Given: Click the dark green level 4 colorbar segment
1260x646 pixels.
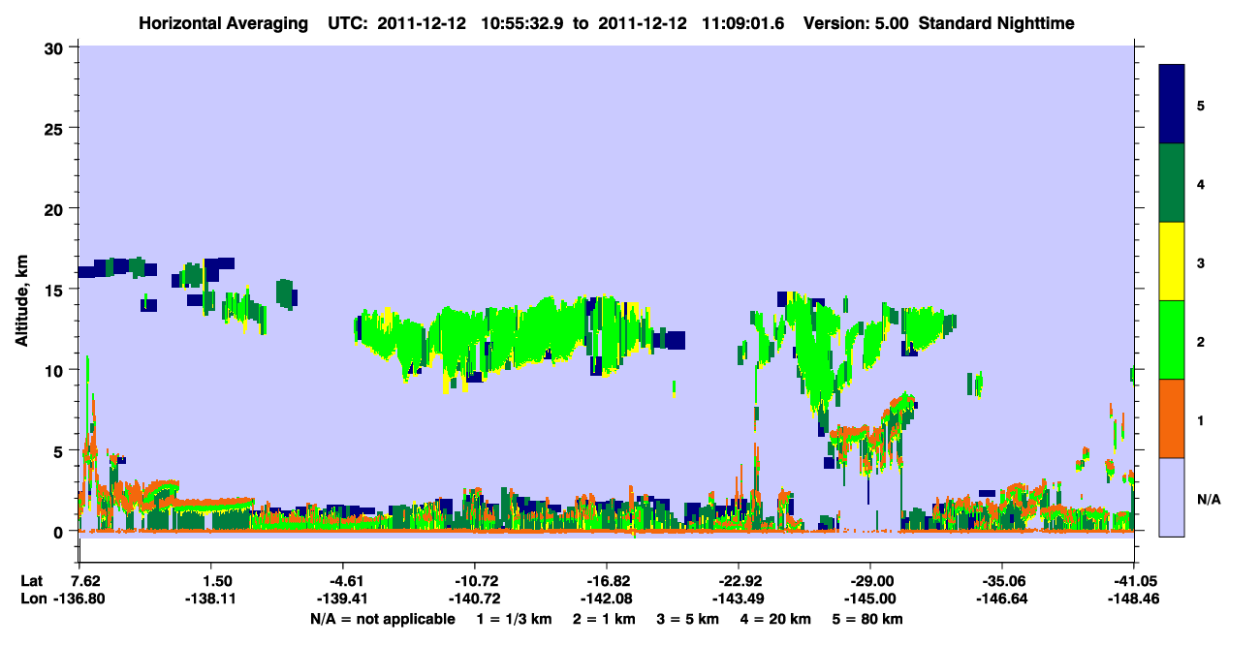Looking at the screenshot, I should [x=1172, y=183].
